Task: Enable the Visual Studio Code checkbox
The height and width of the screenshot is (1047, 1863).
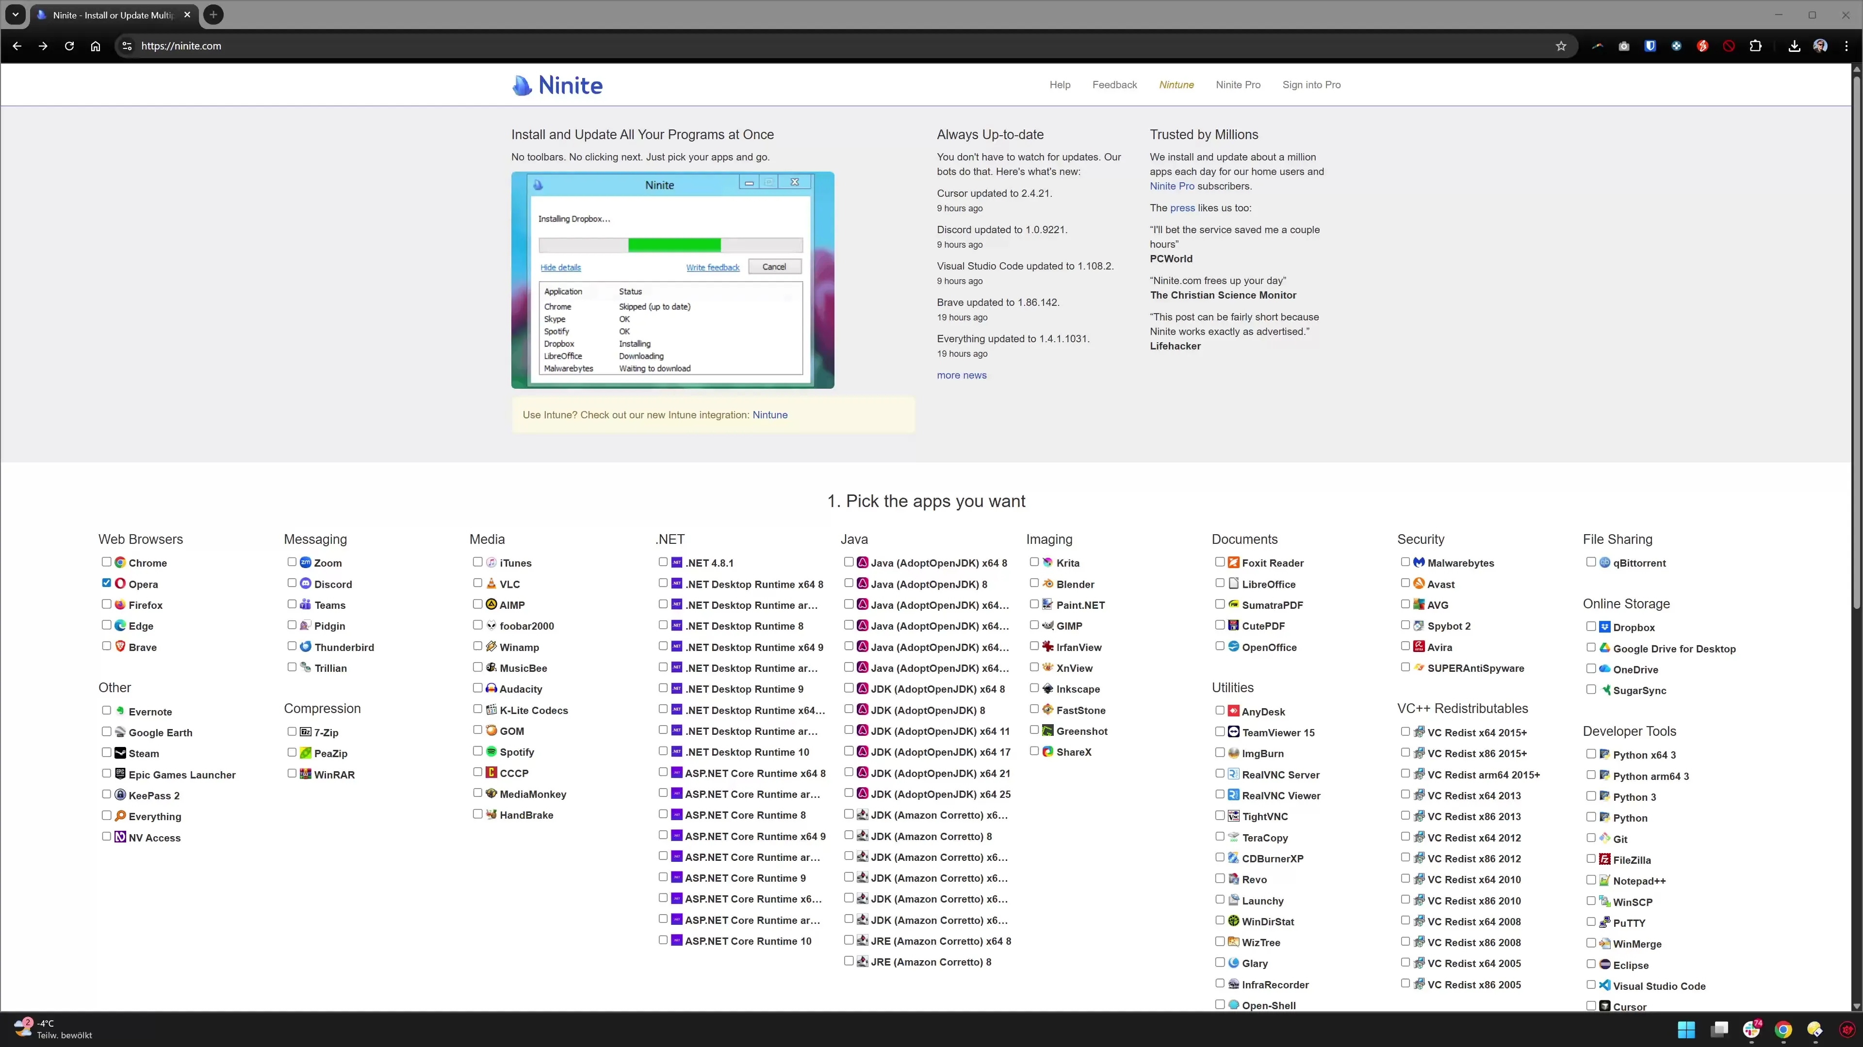Action: (1591, 985)
